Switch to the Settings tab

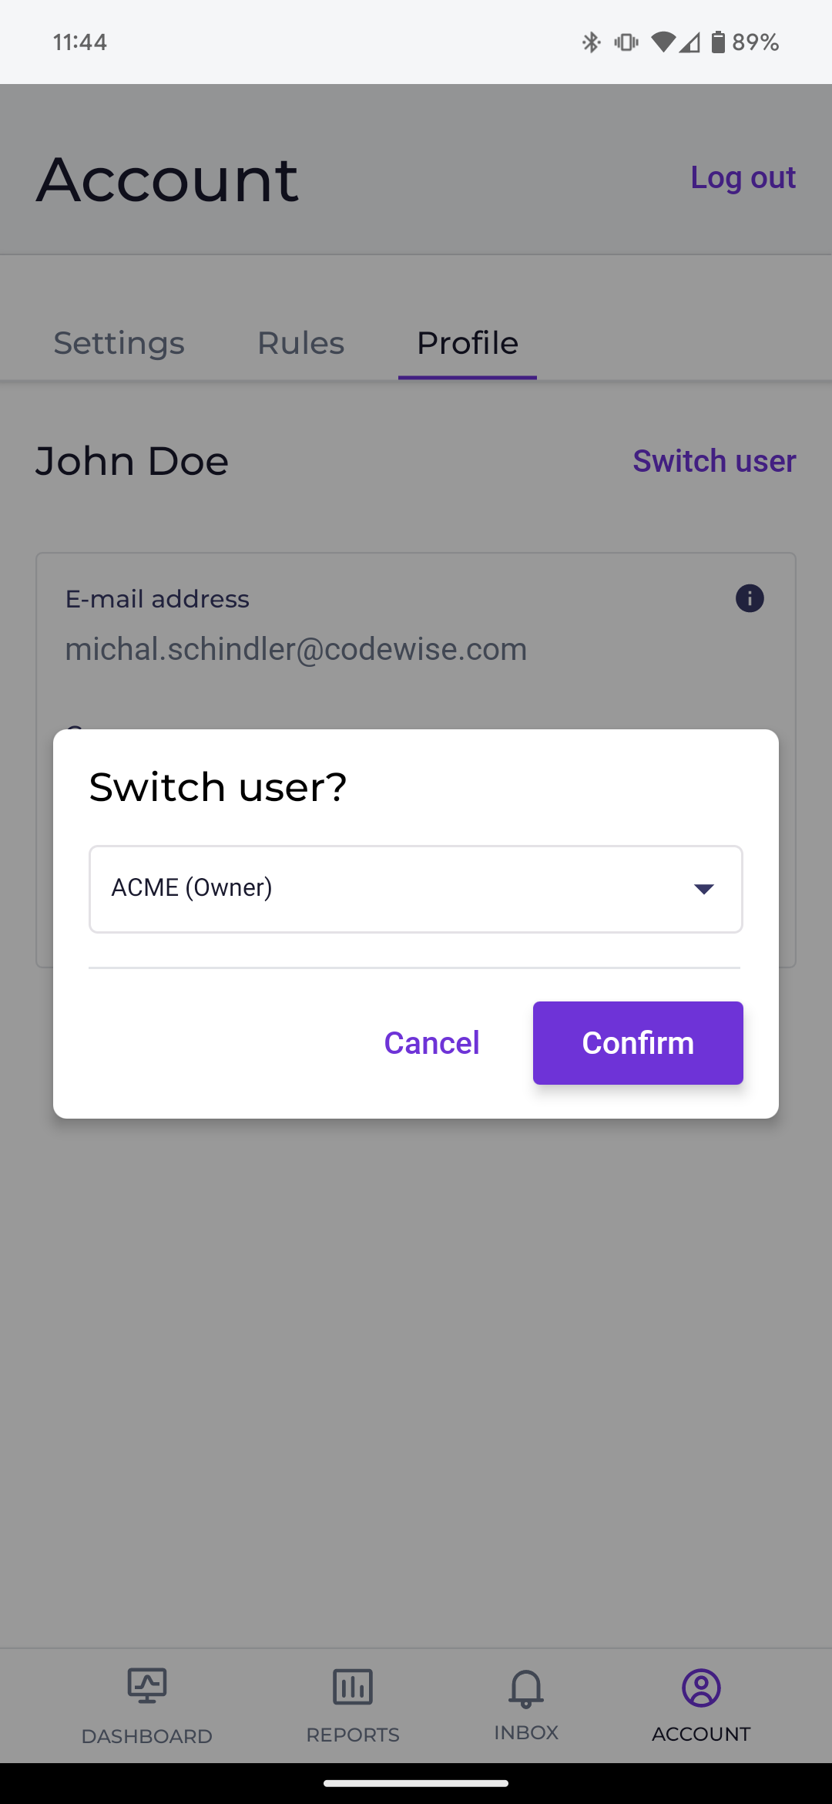[x=119, y=343]
